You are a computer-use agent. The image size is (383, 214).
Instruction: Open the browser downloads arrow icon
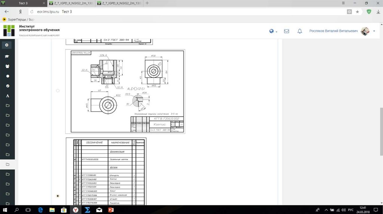378,12
